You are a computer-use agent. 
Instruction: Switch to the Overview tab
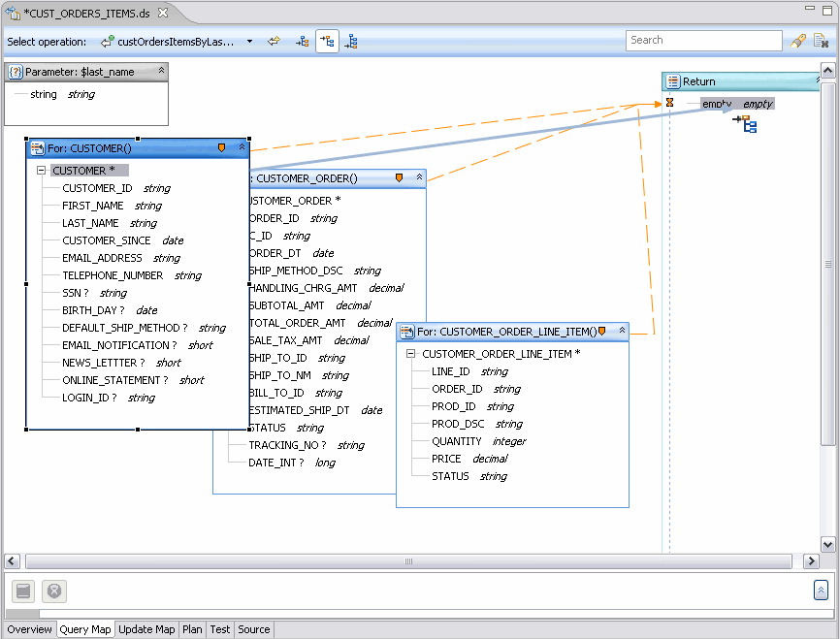(29, 629)
